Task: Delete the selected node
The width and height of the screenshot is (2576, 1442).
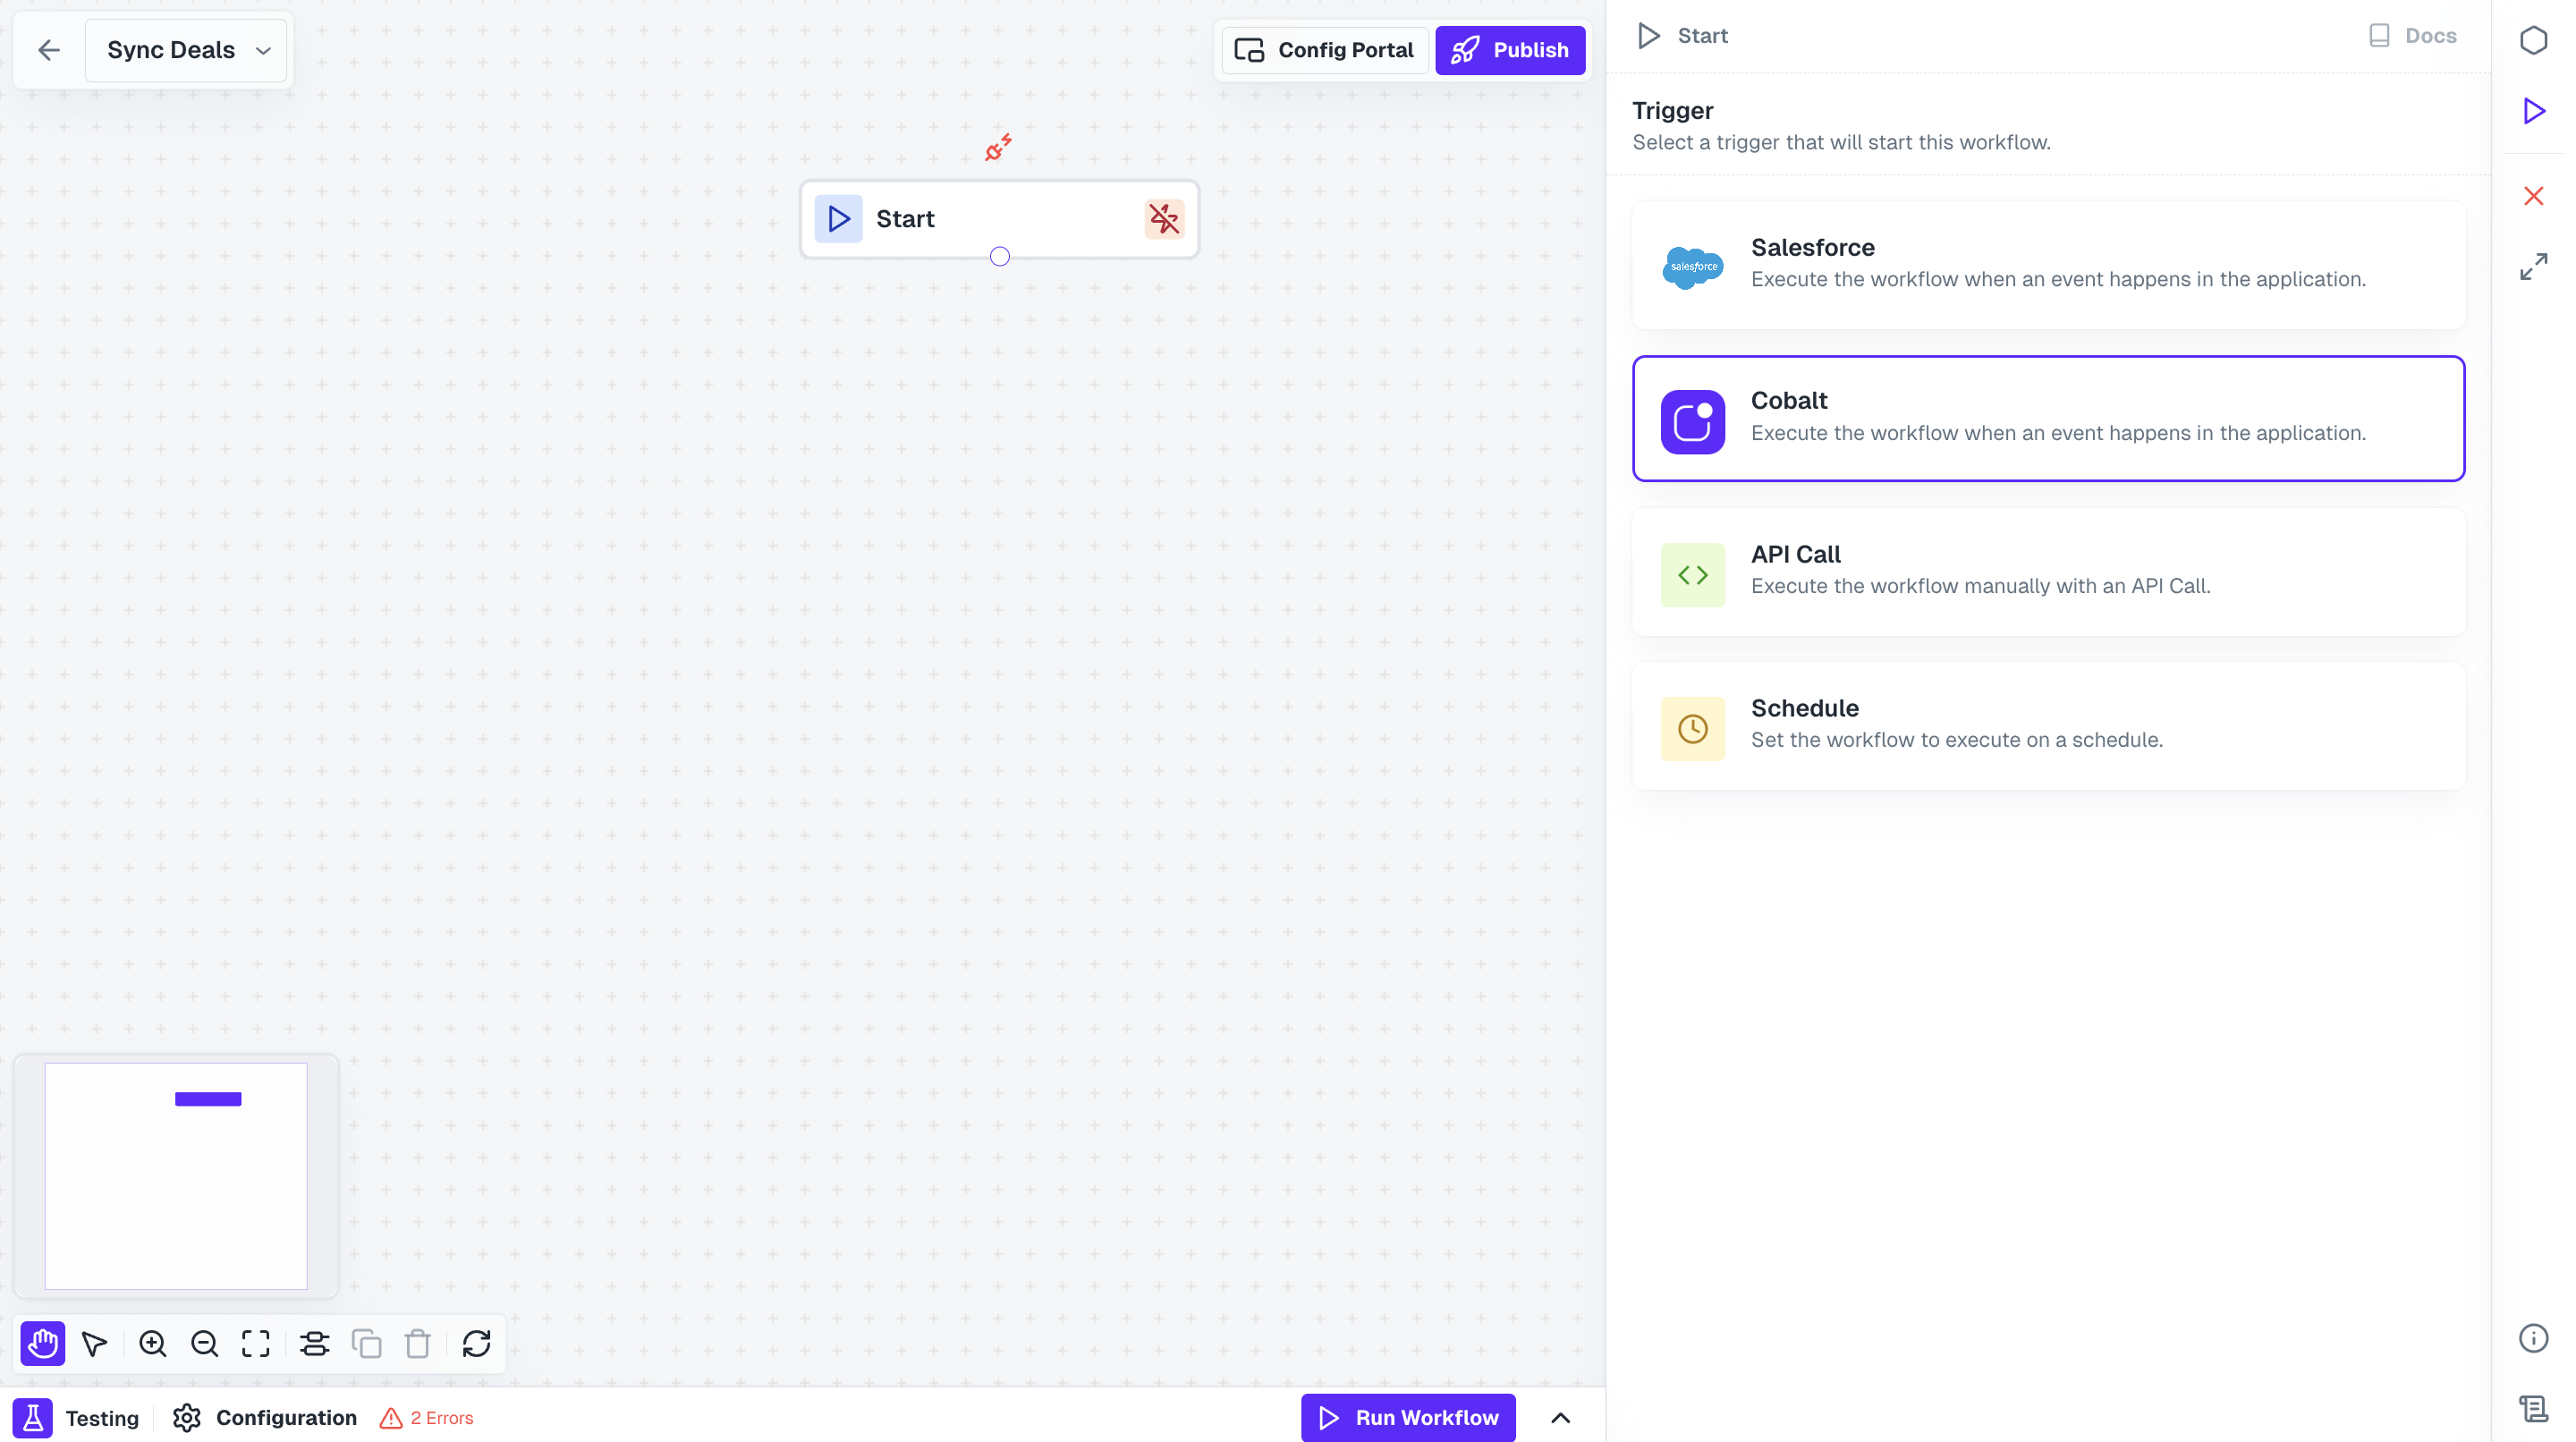Action: point(417,1344)
